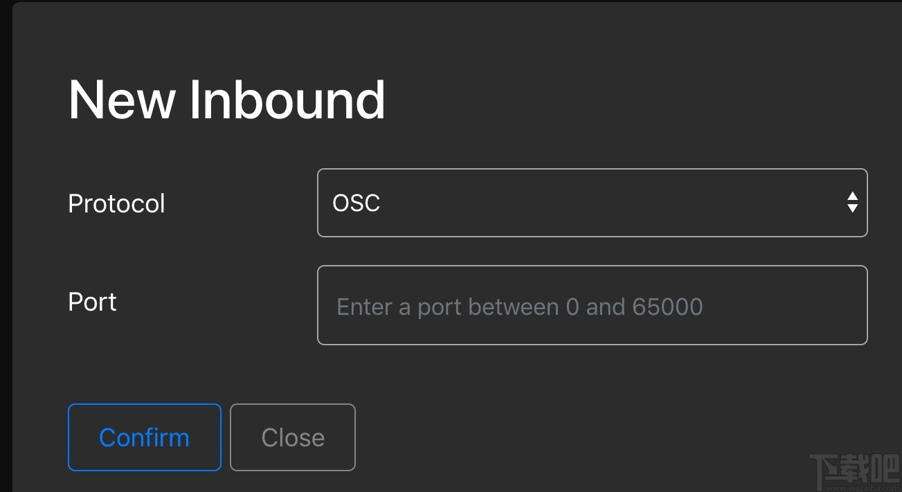Click the port range placeholder text
Viewport: 902px width, 492px height.
point(519,307)
